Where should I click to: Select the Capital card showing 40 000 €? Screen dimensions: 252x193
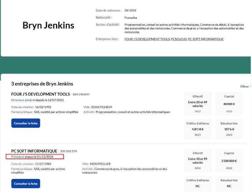pyautogui.click(x=229, y=104)
